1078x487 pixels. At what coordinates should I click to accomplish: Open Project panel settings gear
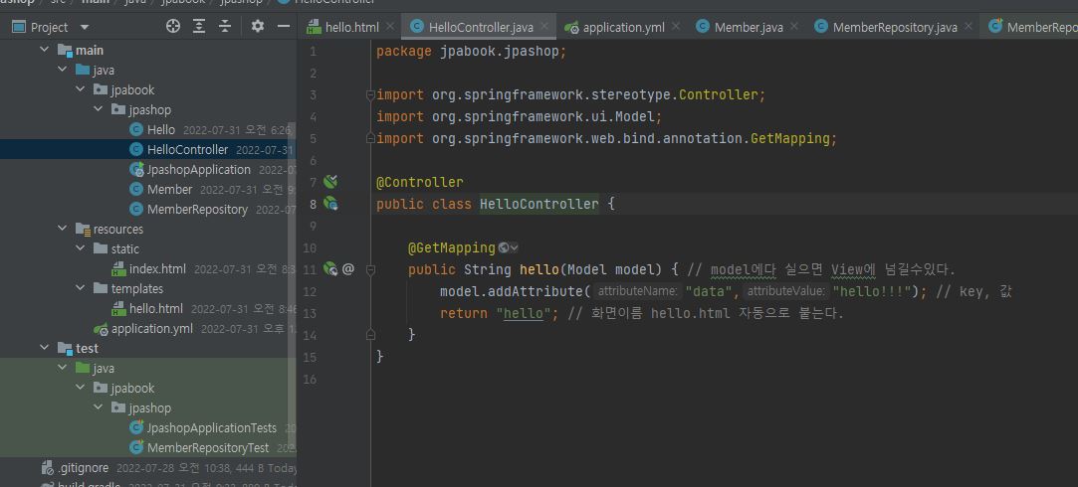tap(258, 27)
